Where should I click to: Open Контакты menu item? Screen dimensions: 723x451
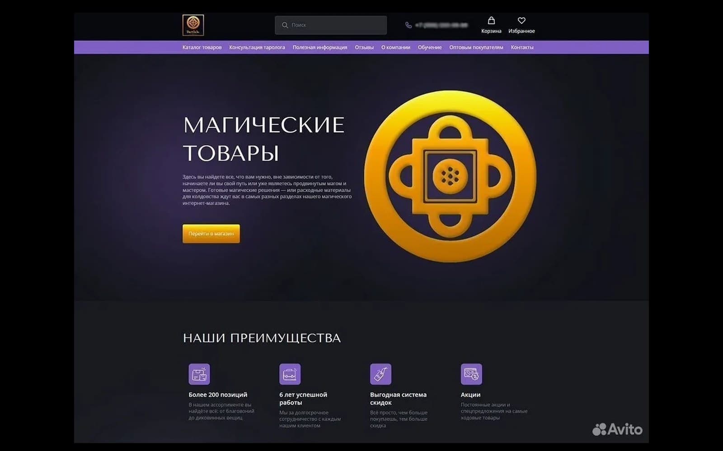coord(522,47)
